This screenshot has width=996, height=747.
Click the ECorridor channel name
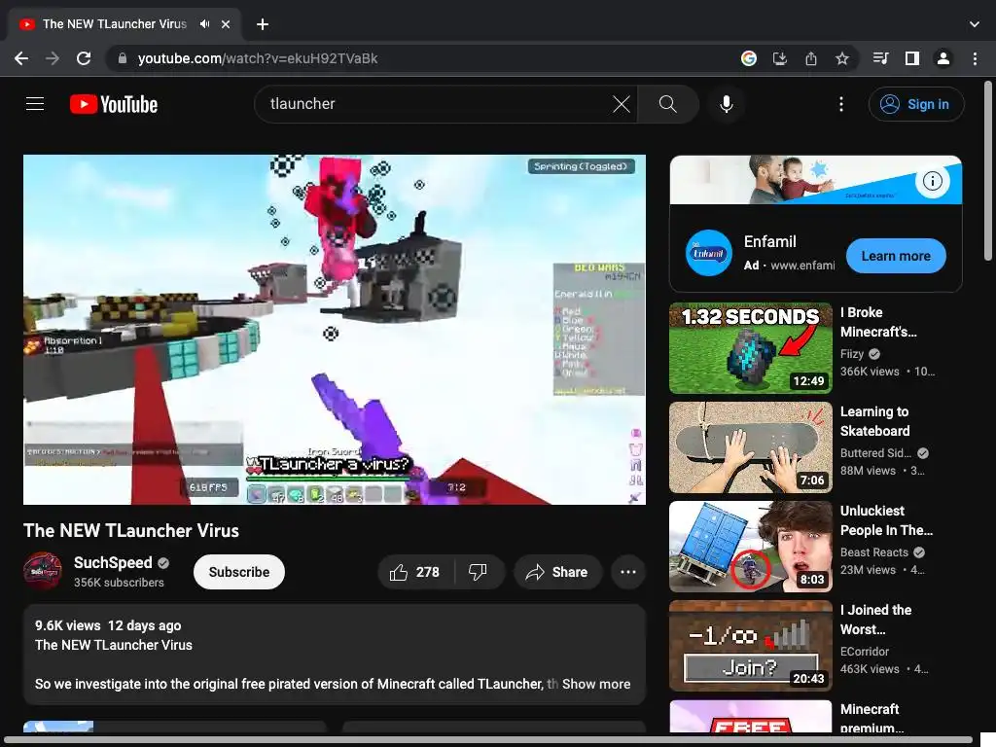pos(865,651)
